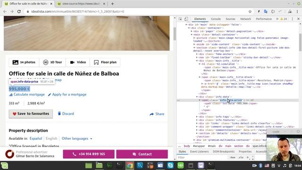Click the plus new style rule icon
This screenshot has height=170, width=302.
[248, 157]
